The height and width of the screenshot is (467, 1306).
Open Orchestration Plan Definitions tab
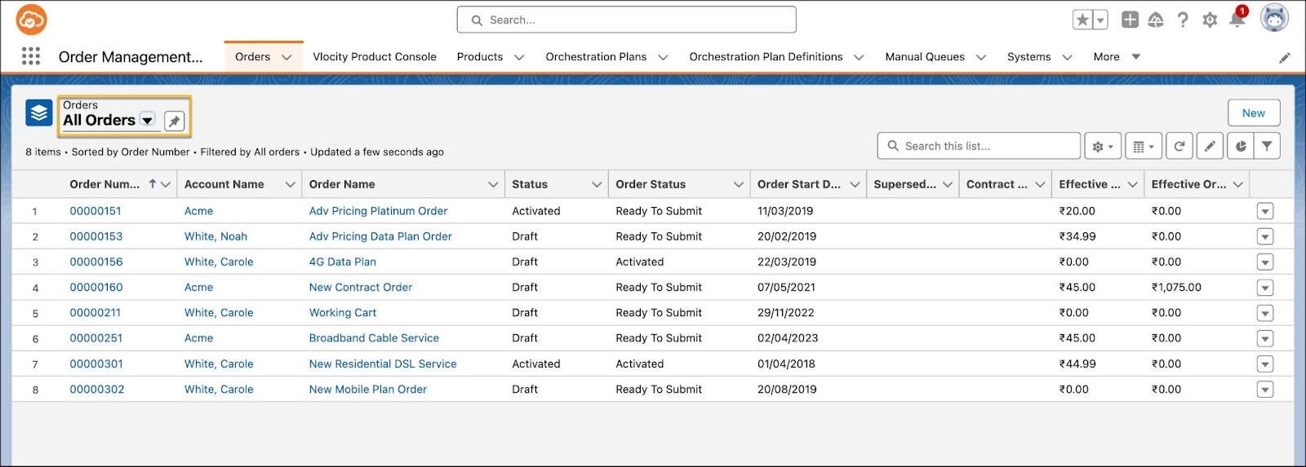[x=766, y=56]
